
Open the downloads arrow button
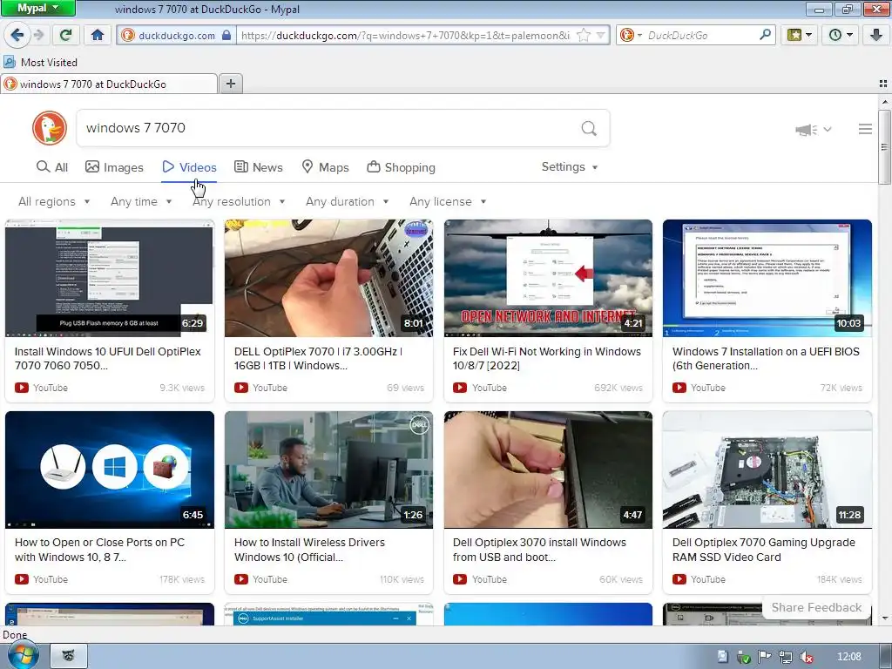(x=876, y=35)
